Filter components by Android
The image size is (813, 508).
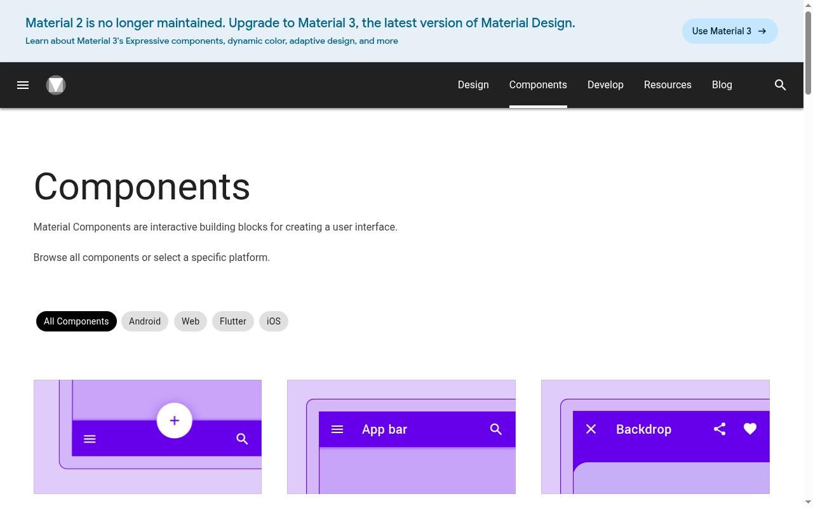(x=145, y=321)
